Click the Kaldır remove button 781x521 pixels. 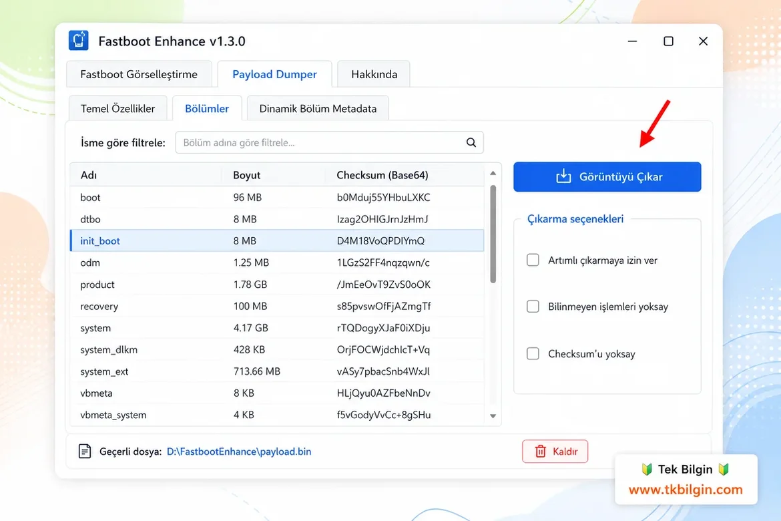point(555,452)
